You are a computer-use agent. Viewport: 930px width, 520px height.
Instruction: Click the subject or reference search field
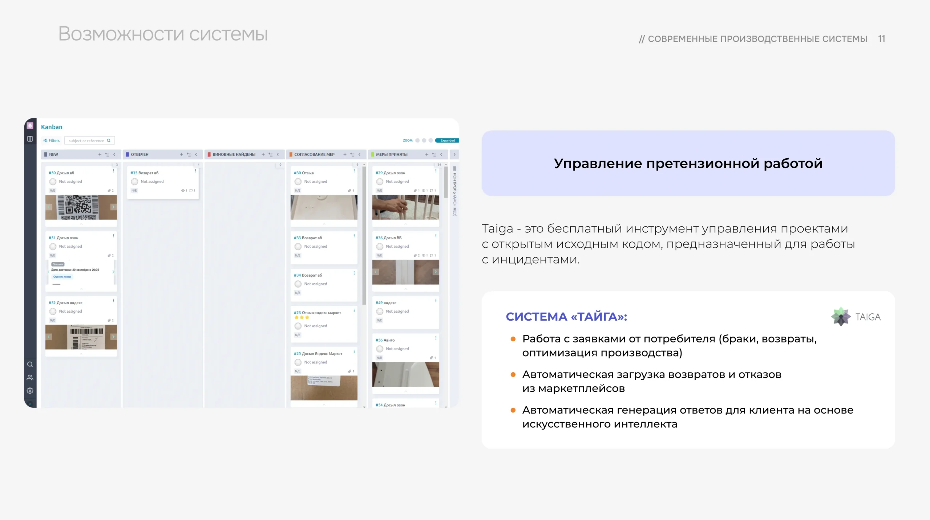coord(86,141)
